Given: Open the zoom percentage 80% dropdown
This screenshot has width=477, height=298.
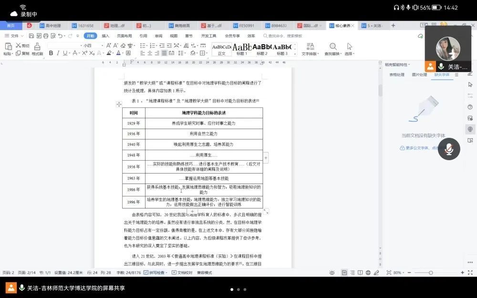Looking at the screenshot, I should (399, 273).
